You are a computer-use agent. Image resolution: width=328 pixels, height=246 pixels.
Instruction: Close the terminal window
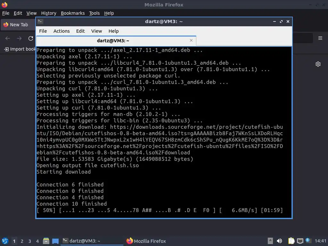[x=288, y=21]
